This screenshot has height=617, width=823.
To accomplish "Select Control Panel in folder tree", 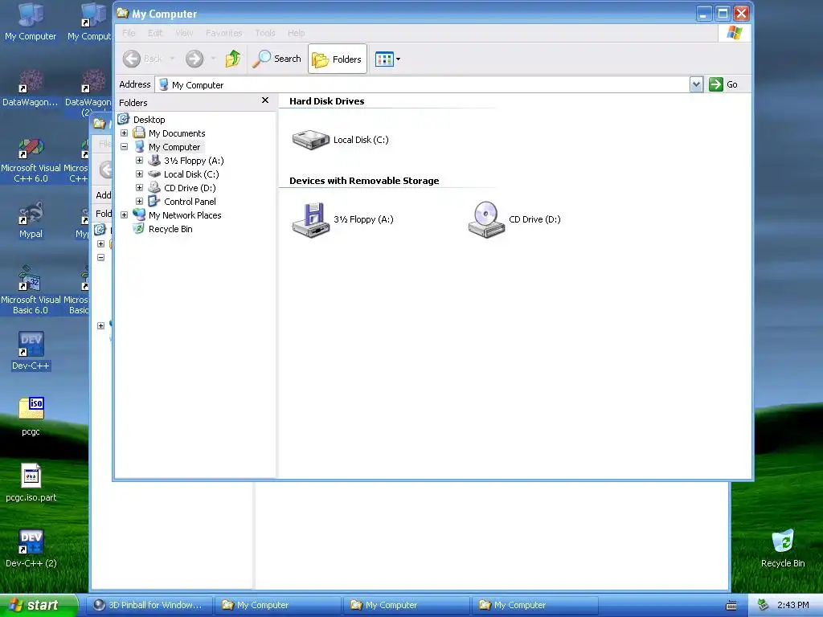I will pos(190,202).
